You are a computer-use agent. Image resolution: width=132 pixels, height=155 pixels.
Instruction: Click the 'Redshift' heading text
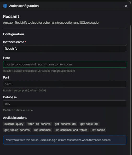[x=11, y=17]
